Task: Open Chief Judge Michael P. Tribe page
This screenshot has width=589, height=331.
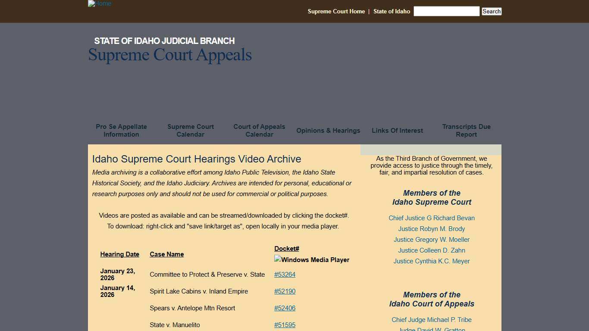Action: [432, 320]
